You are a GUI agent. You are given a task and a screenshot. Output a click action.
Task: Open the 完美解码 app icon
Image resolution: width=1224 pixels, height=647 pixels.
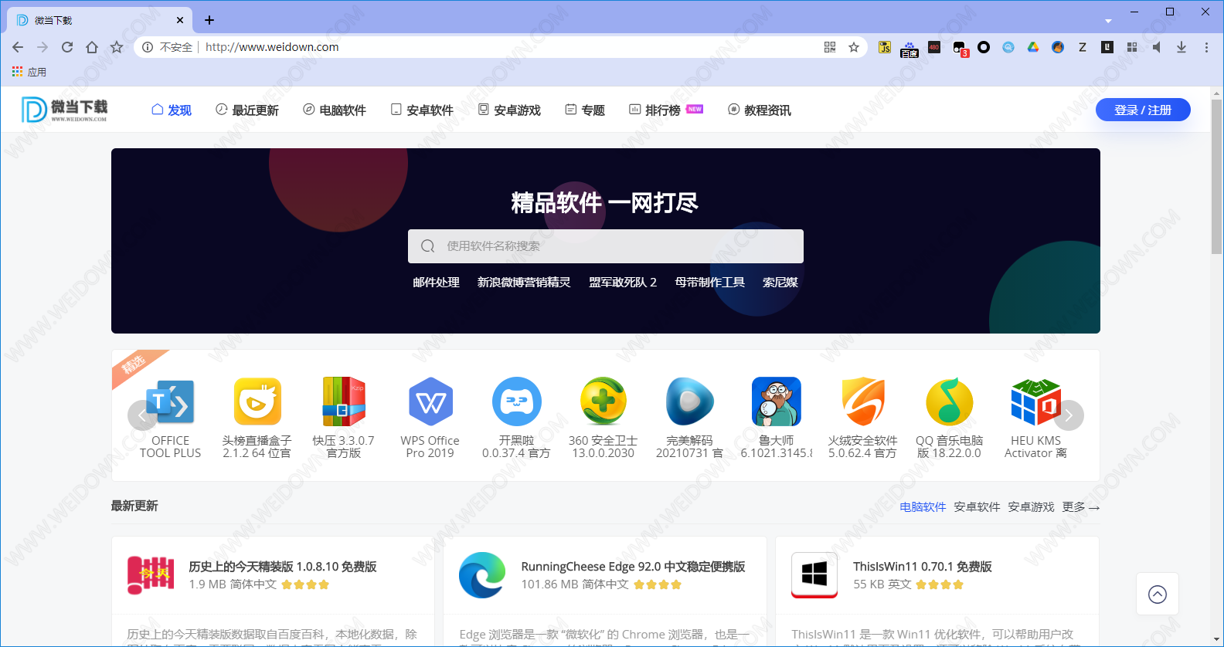[690, 401]
